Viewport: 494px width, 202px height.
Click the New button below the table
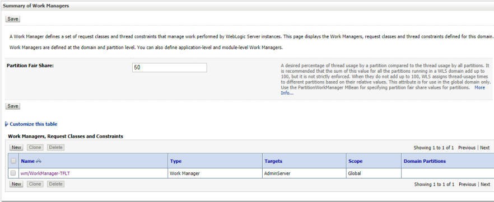[16, 184]
